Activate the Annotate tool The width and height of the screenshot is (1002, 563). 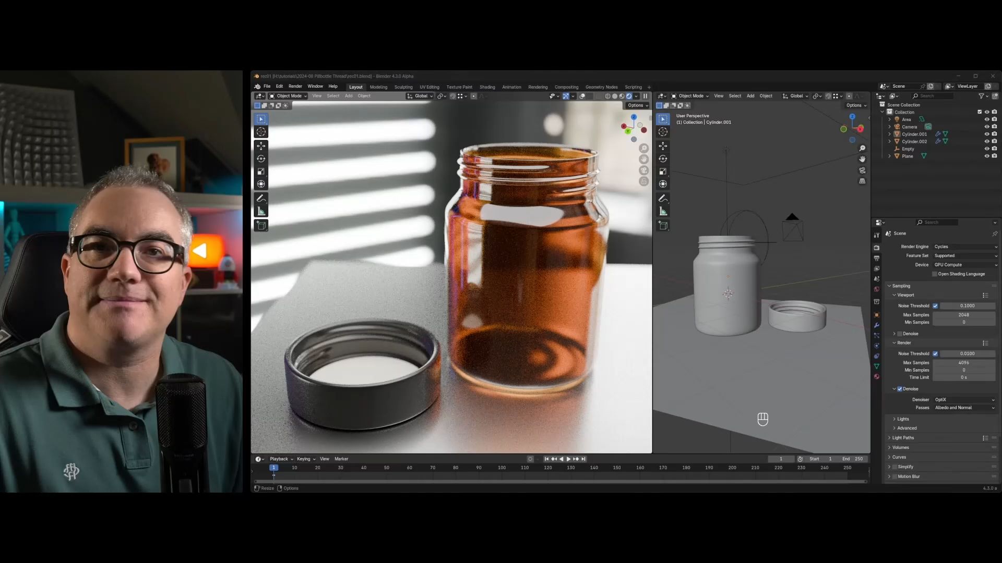(261, 198)
